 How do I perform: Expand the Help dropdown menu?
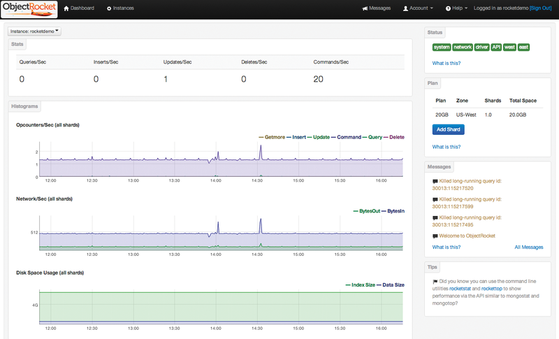(x=459, y=8)
